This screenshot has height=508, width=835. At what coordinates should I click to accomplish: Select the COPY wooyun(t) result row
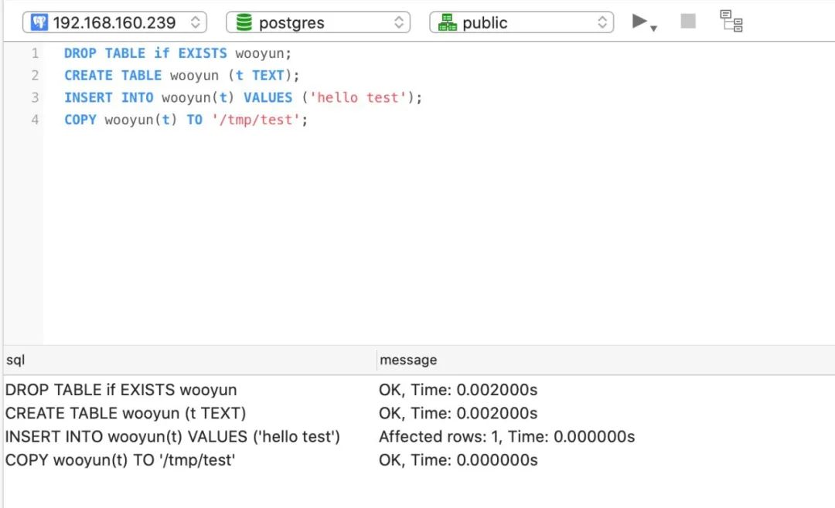click(x=121, y=460)
